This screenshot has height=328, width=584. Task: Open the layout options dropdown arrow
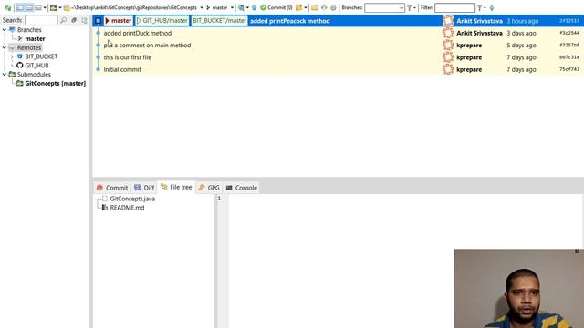coord(45,8)
